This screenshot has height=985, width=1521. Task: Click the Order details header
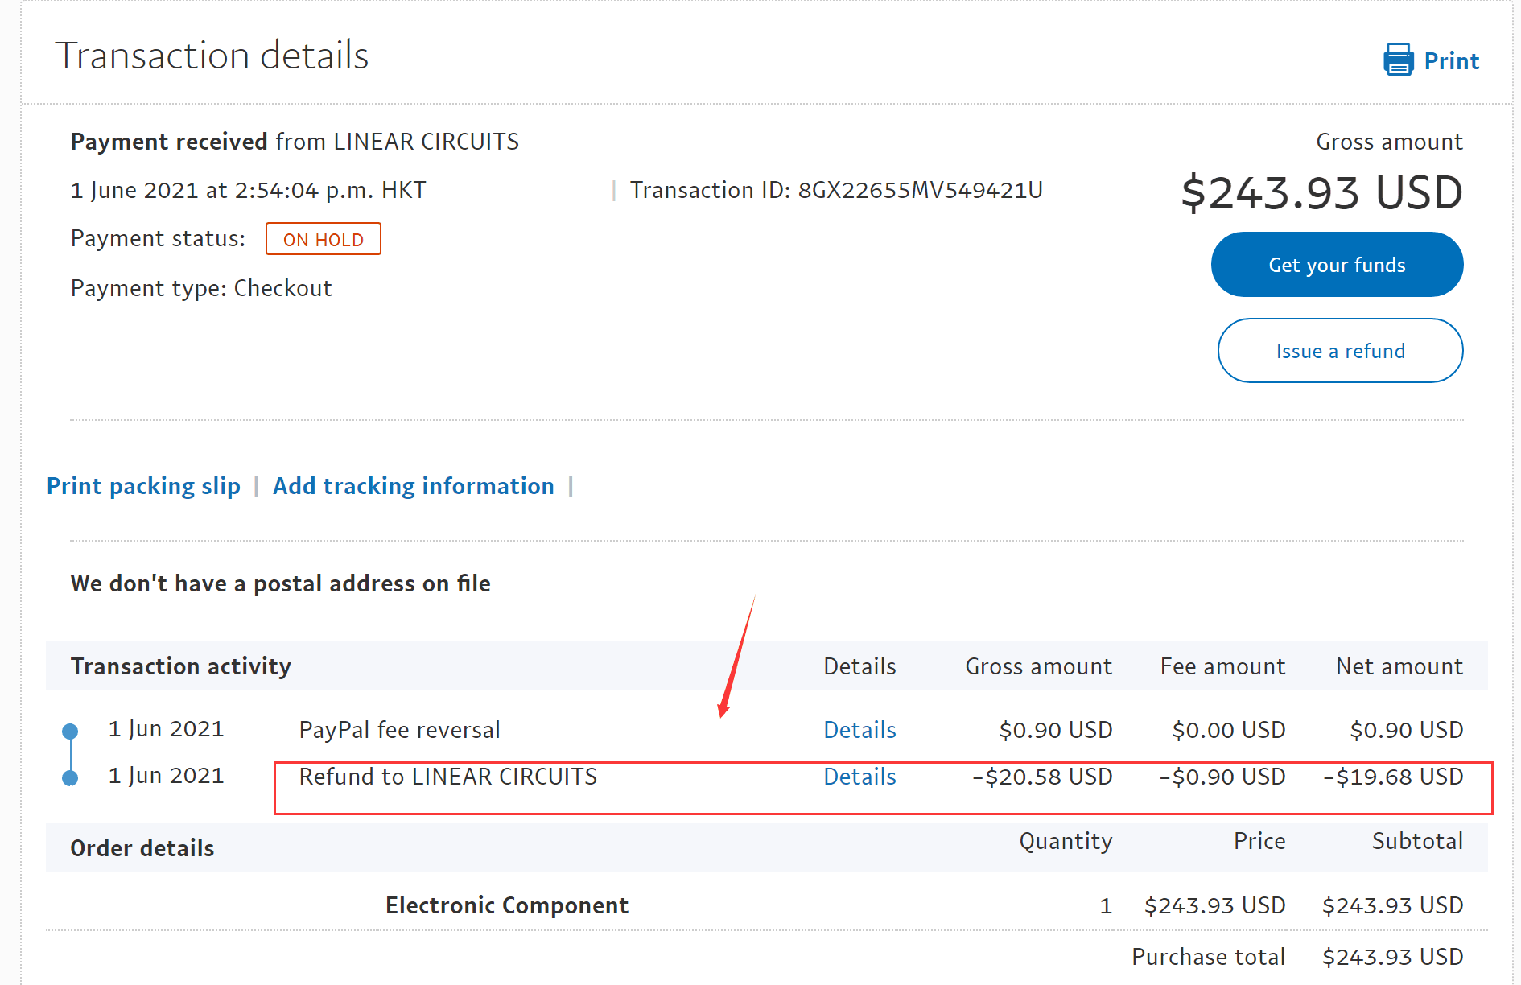(x=142, y=848)
